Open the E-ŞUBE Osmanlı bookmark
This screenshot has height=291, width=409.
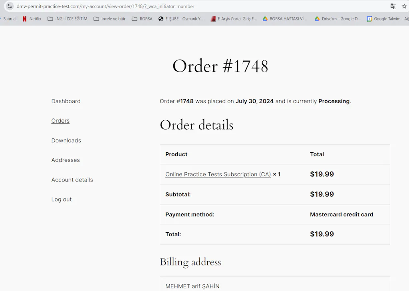(181, 19)
